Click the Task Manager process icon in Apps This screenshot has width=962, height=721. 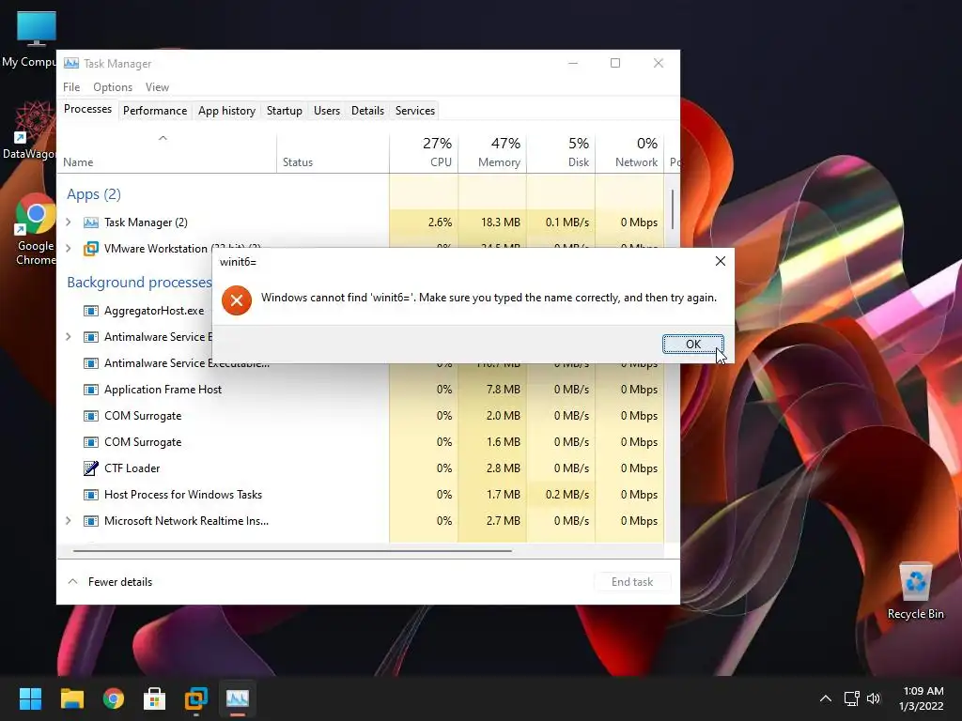pos(91,222)
